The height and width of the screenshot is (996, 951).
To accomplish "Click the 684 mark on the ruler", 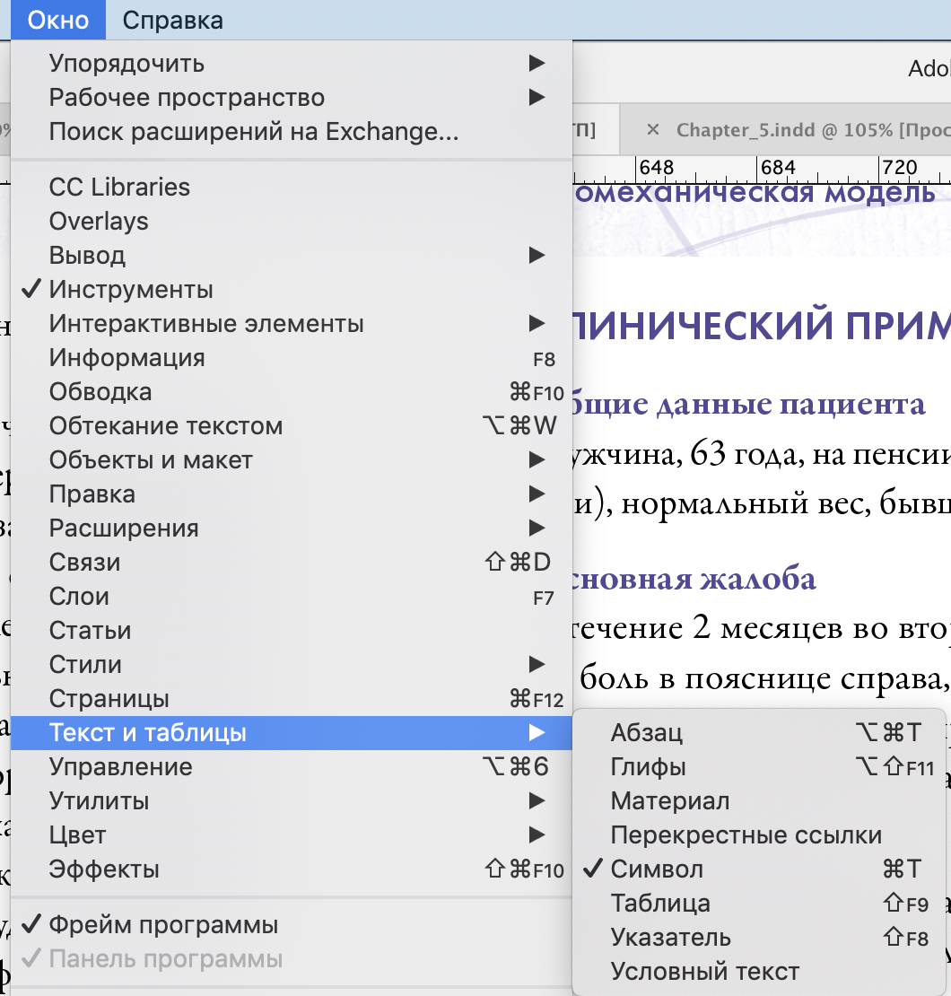I will coord(778,167).
